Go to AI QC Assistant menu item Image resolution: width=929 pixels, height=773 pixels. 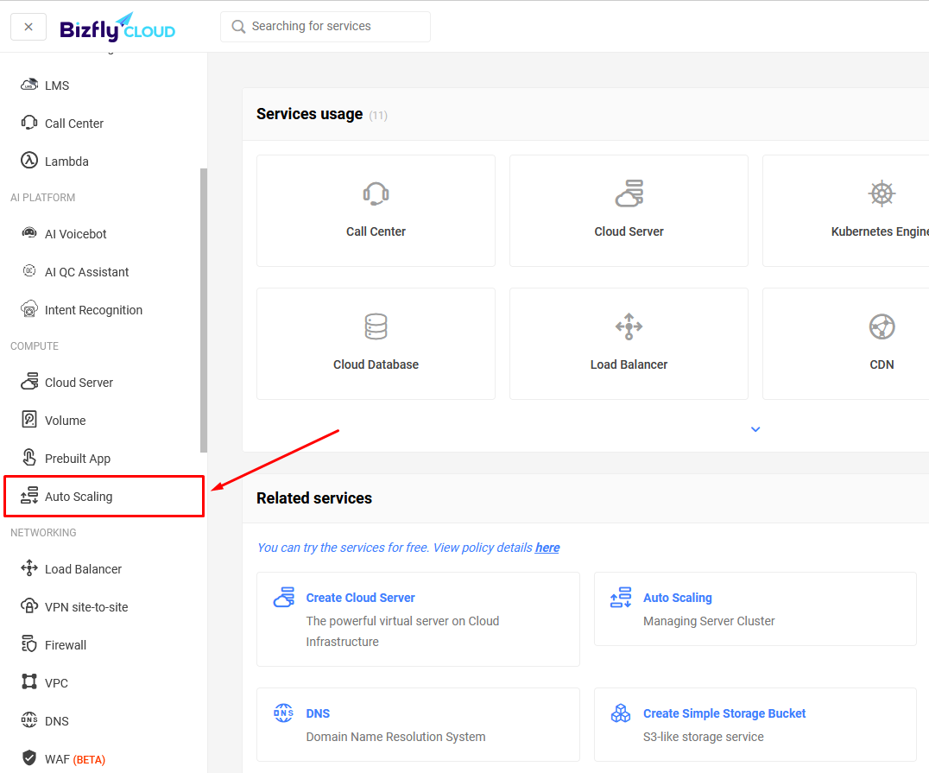(x=86, y=272)
